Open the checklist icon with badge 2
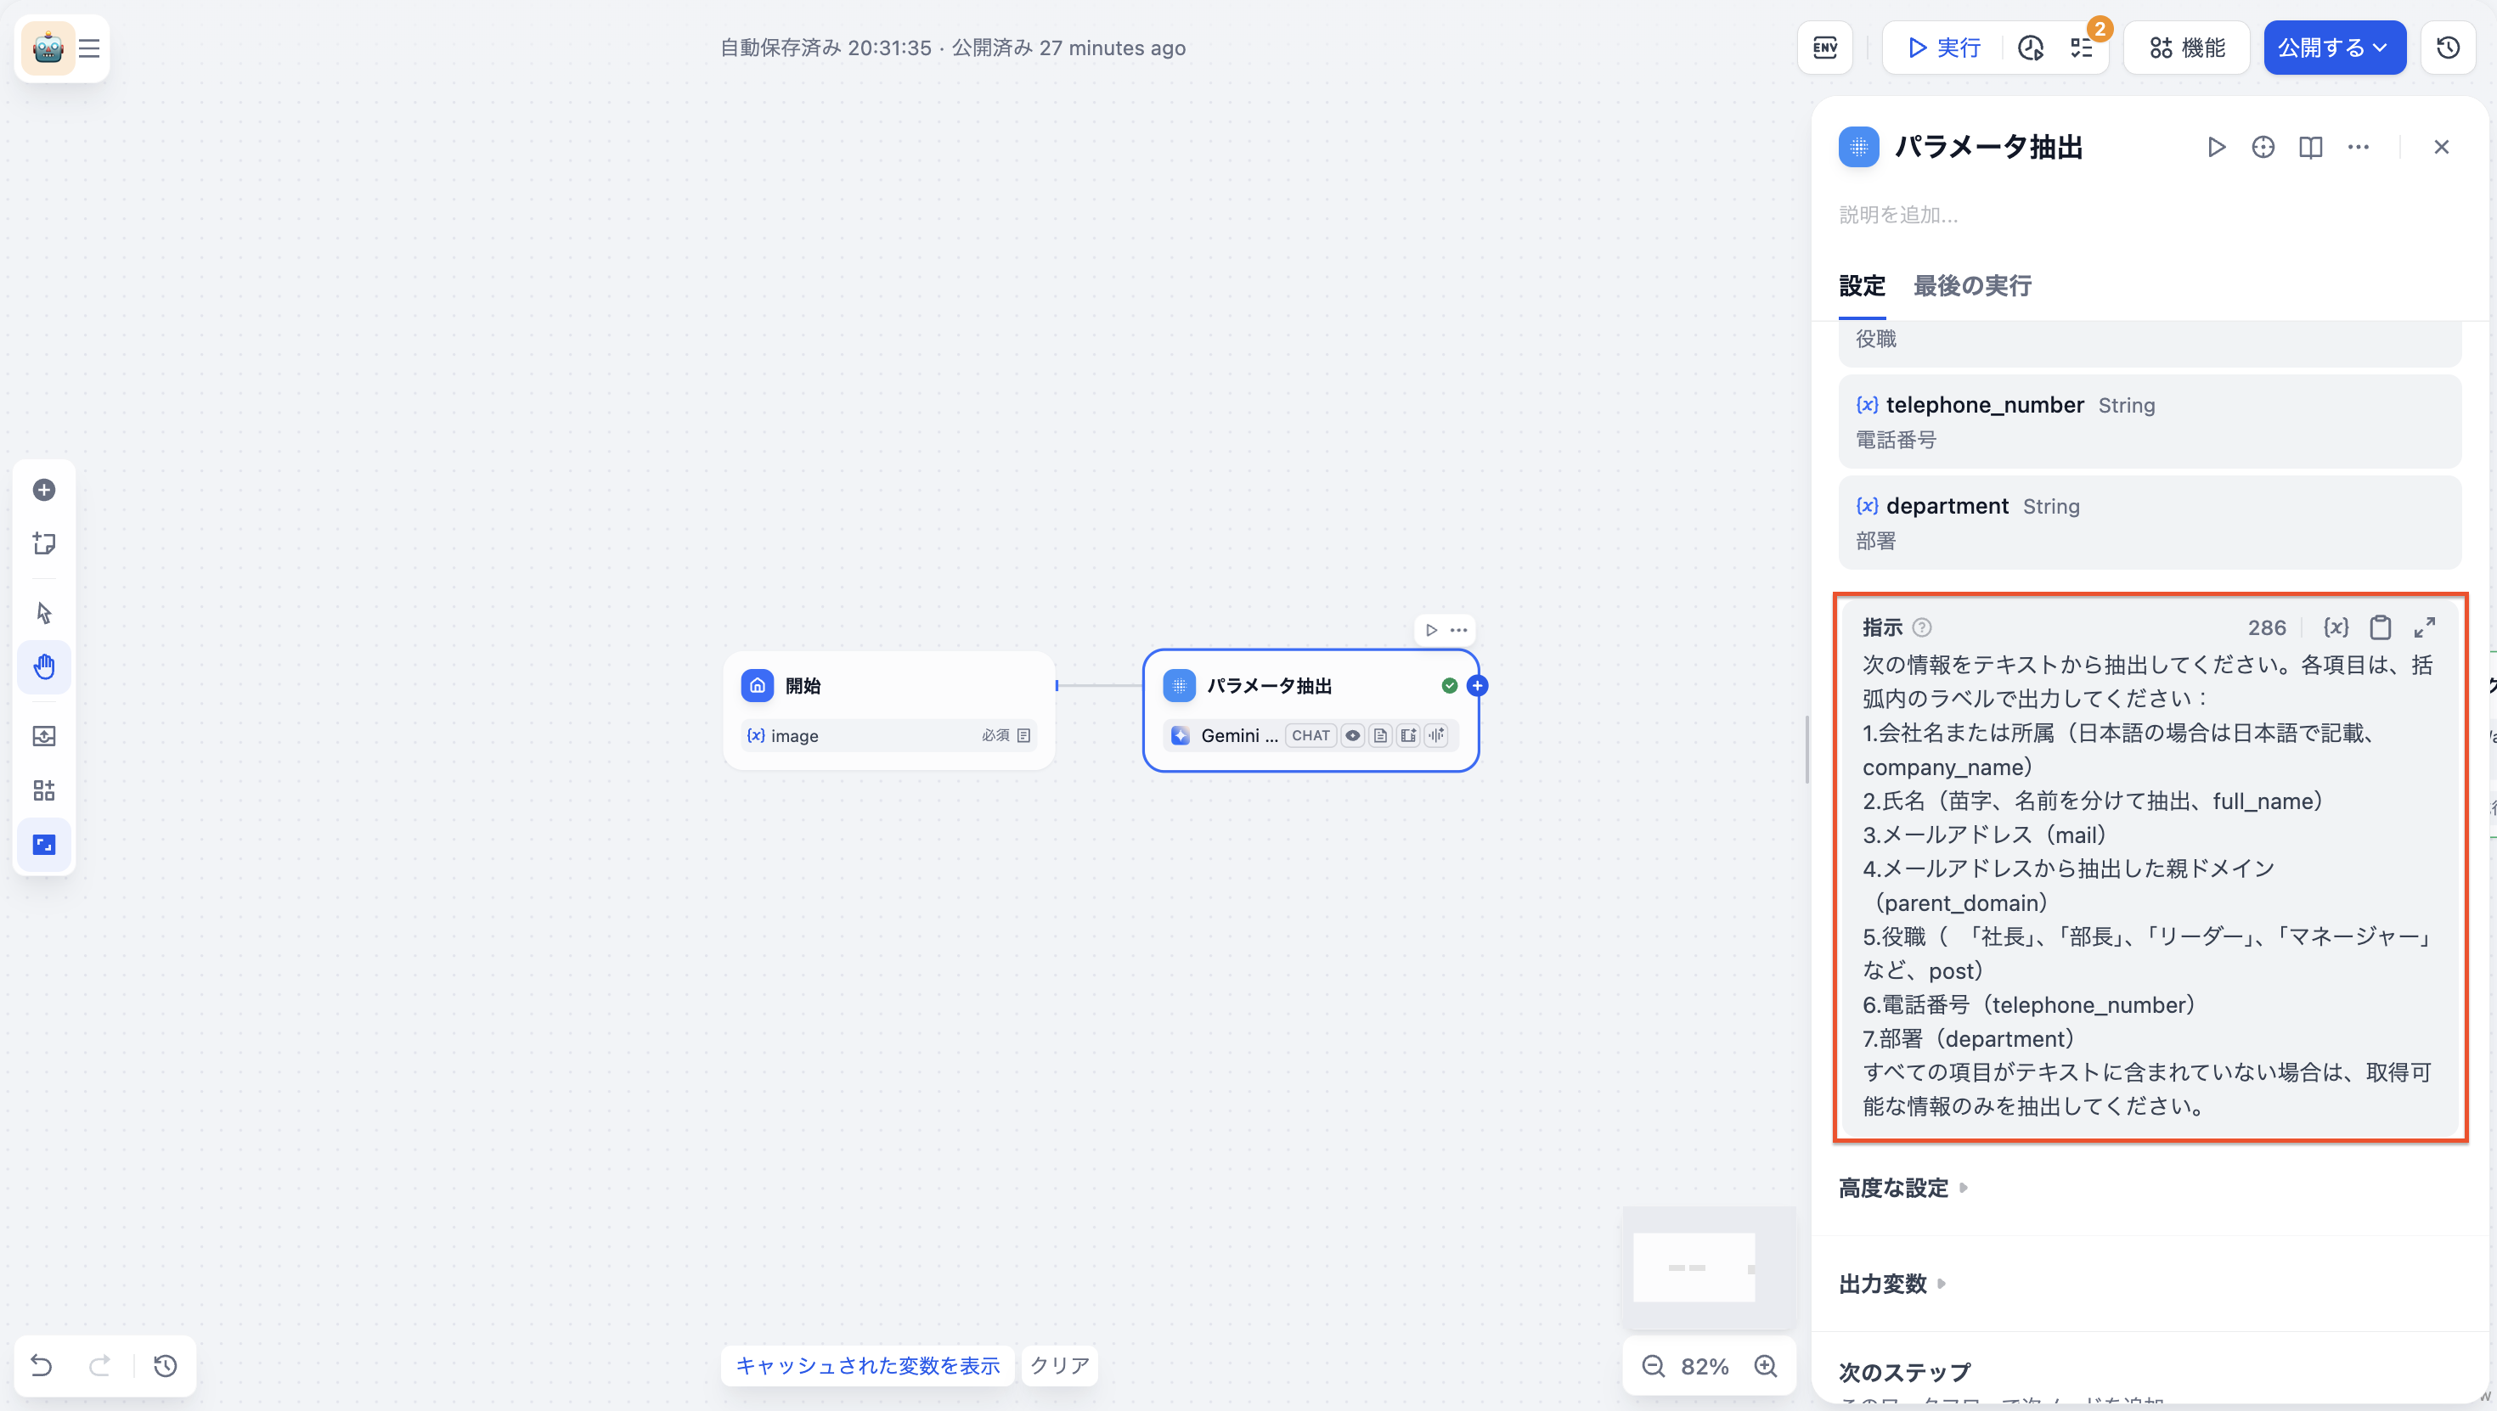Viewport: 2497px width, 1411px height. click(x=2081, y=48)
